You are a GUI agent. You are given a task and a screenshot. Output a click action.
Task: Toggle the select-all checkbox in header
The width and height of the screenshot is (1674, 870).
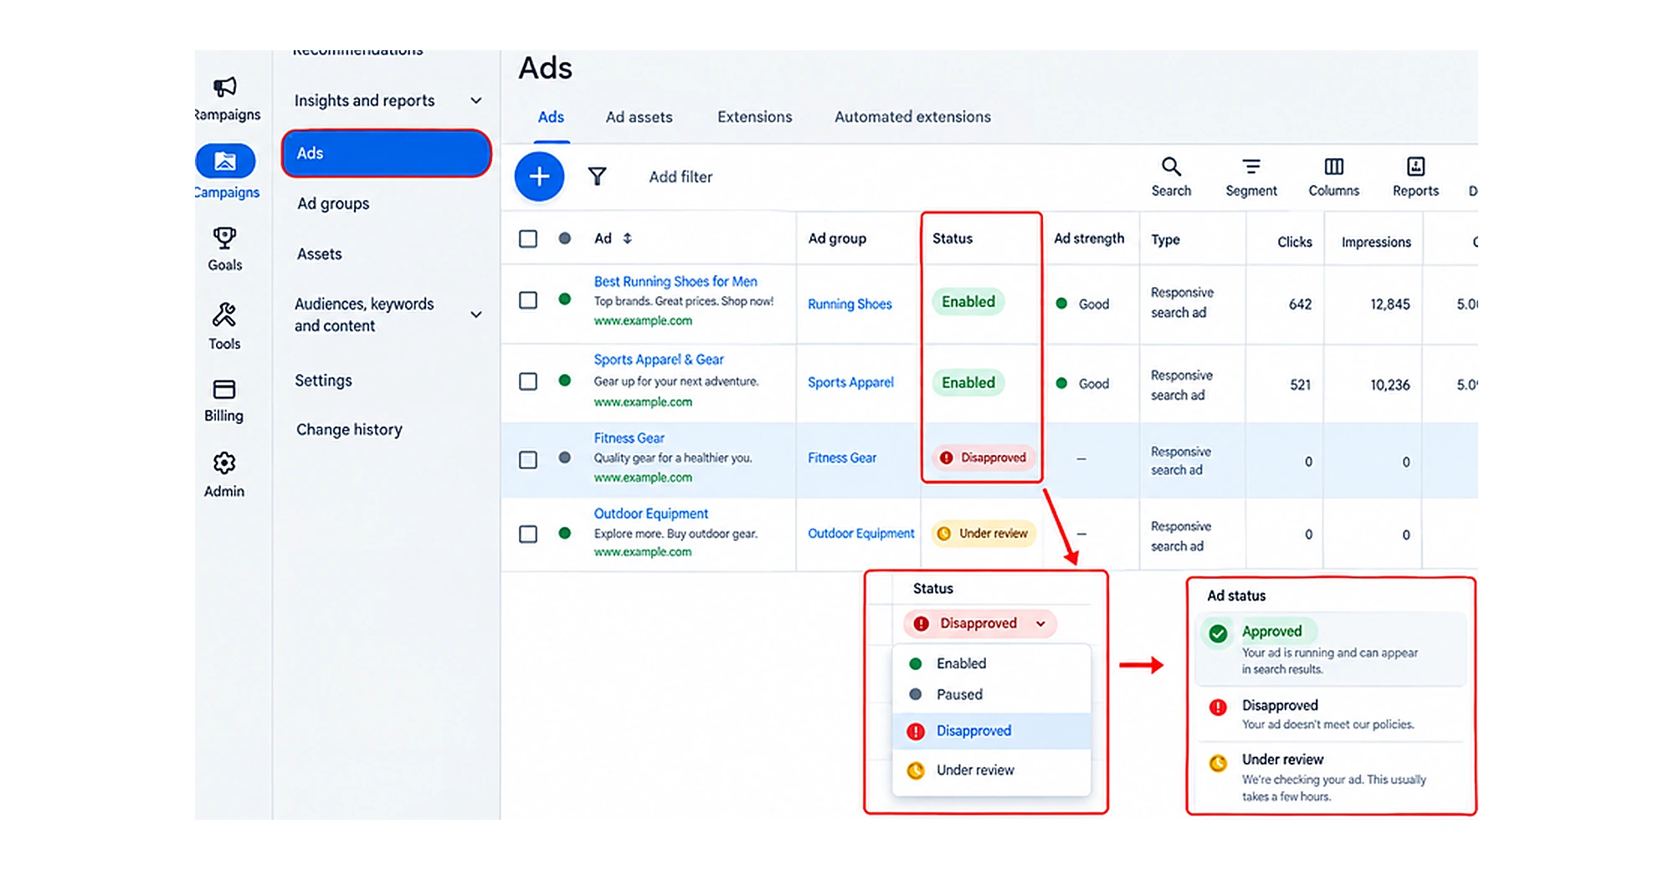pos(528,238)
